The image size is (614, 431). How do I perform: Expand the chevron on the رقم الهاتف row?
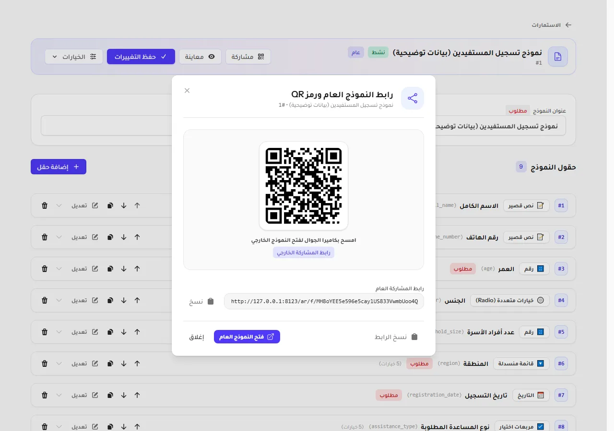59,237
